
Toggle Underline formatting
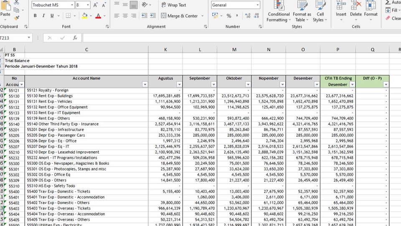(52, 15)
